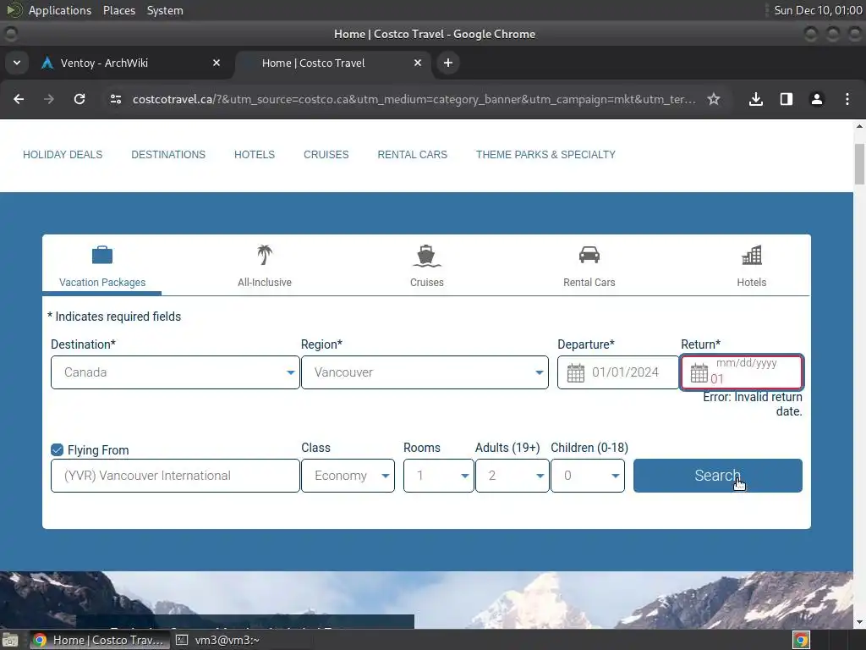Screen dimensions: 866x650
Task: Click the forward navigation arrow
Action: pos(49,99)
